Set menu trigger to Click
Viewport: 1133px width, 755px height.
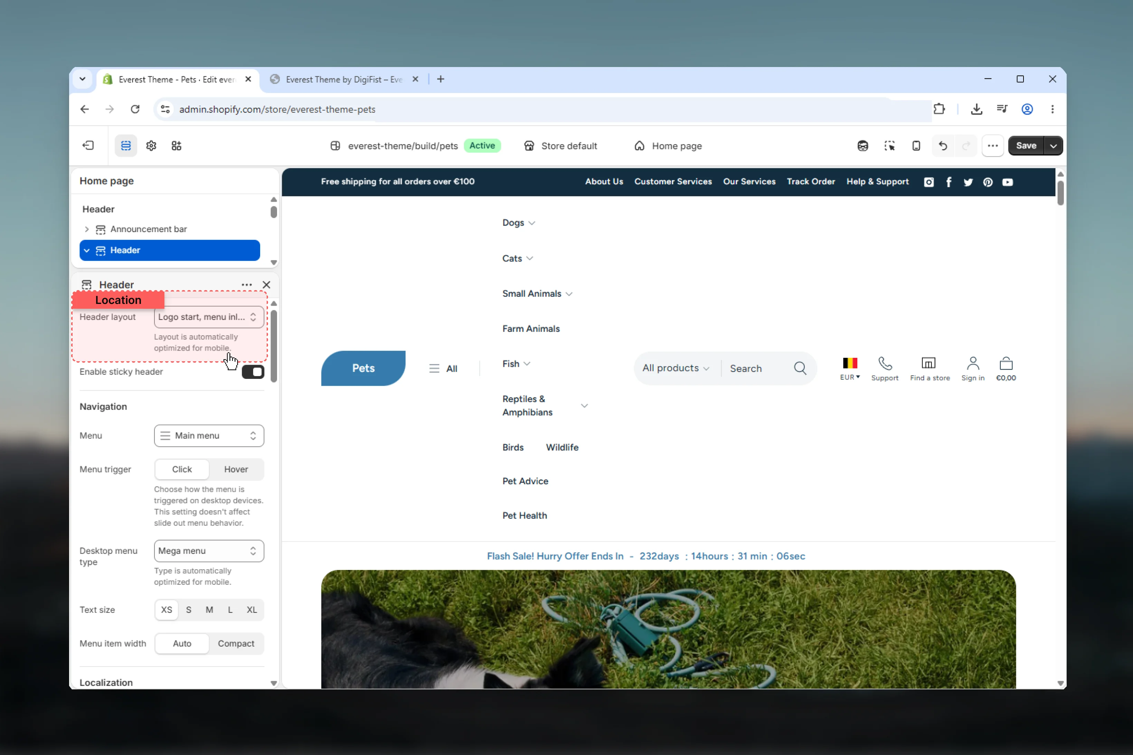point(182,469)
